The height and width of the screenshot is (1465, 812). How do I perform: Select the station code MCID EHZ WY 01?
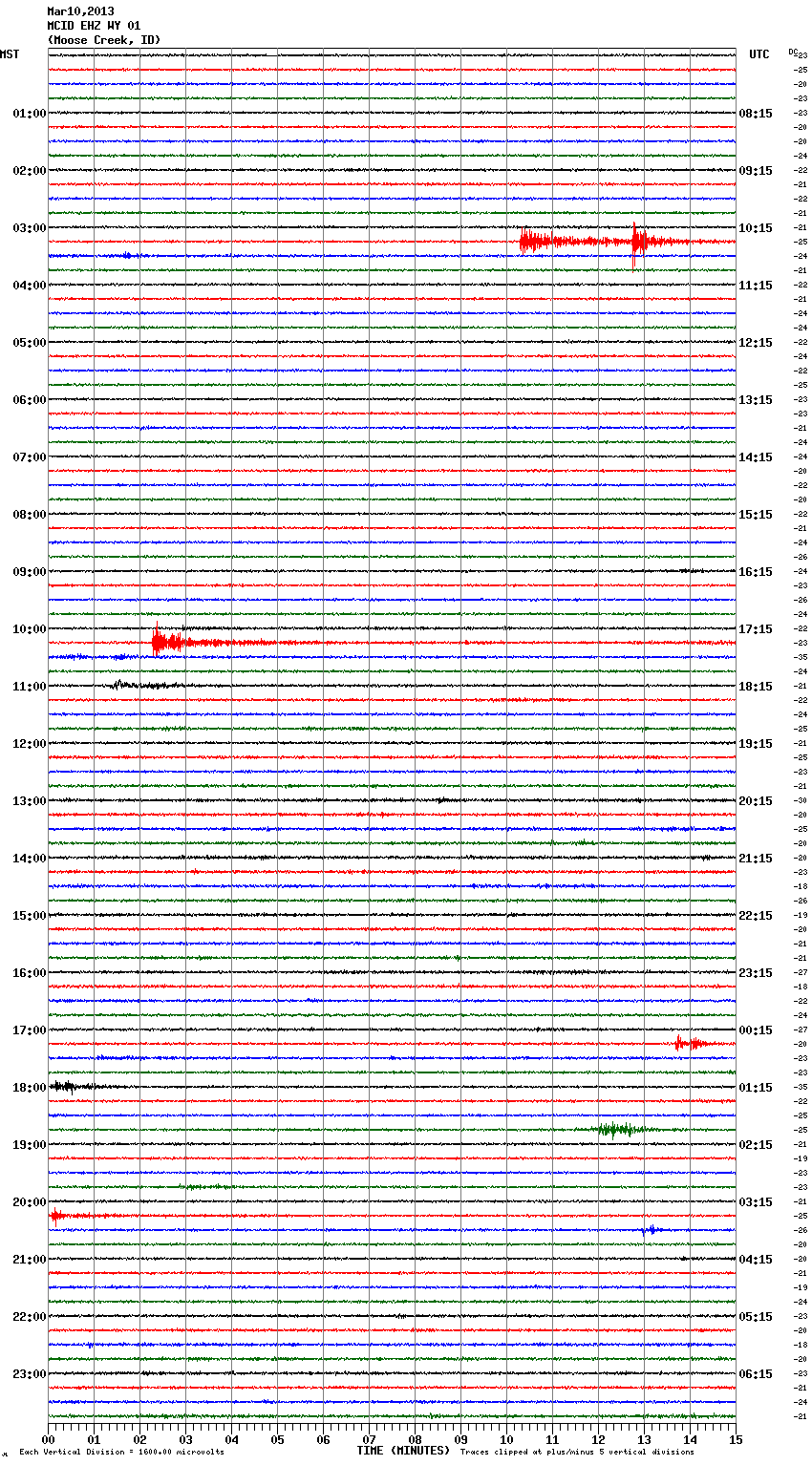tap(94, 26)
